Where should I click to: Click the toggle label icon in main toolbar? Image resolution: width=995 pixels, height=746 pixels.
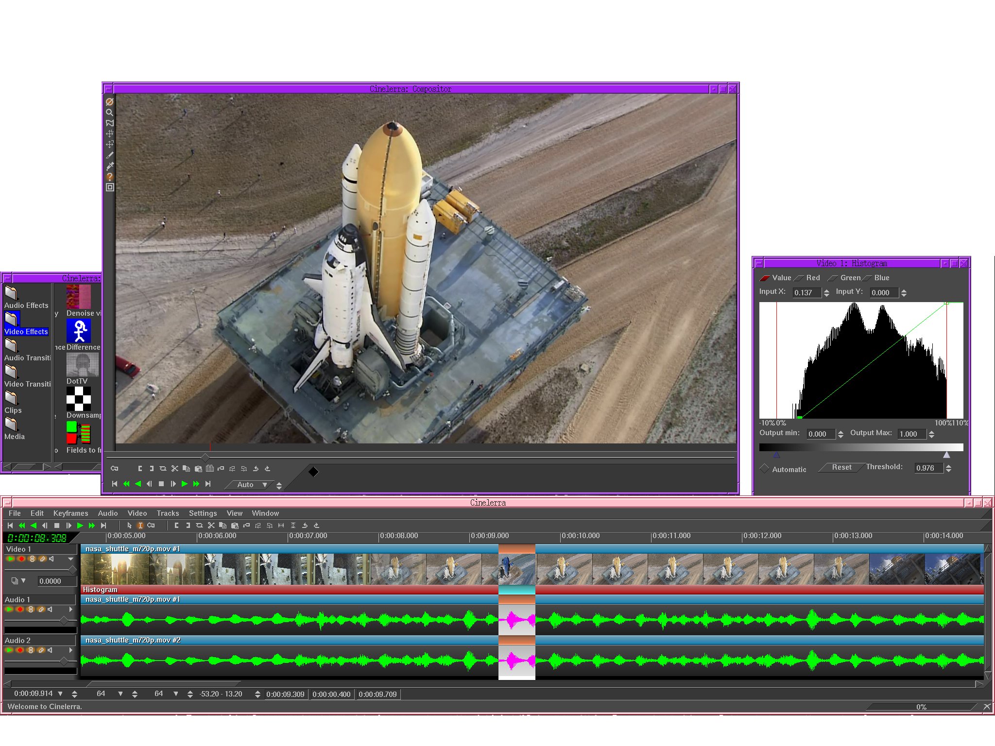point(246,526)
